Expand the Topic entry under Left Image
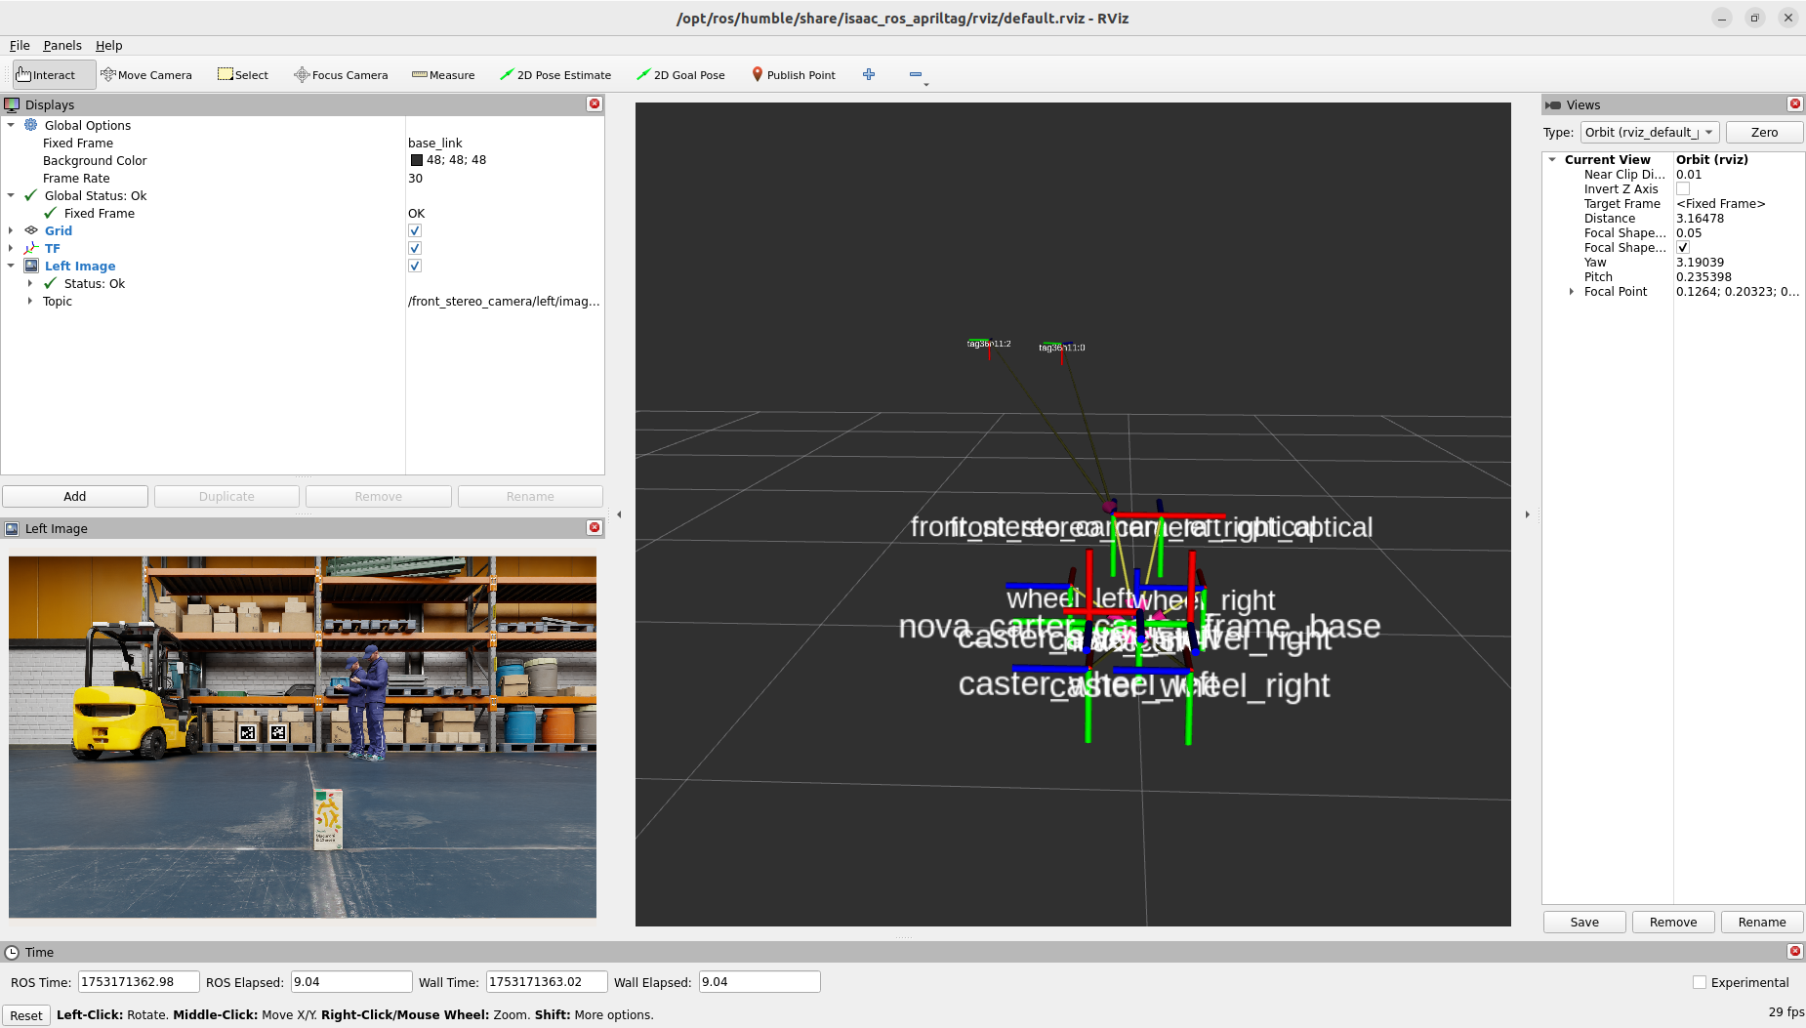 [x=30, y=302]
